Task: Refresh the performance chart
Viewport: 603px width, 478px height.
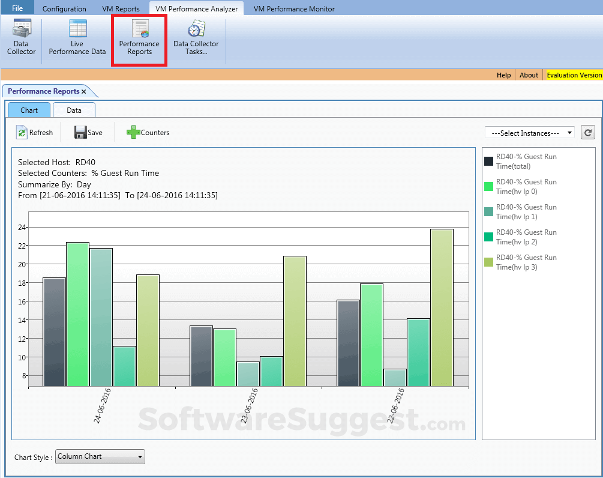Action: (35, 132)
